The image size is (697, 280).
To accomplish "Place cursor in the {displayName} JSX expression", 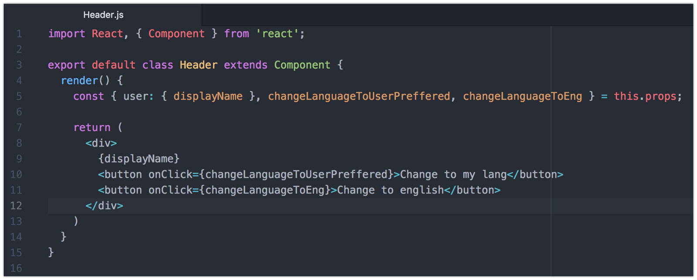I will tap(139, 159).
